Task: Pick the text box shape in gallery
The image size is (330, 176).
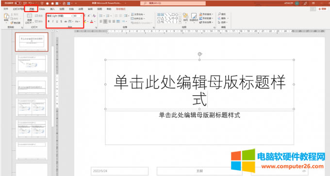Action: (159, 15)
